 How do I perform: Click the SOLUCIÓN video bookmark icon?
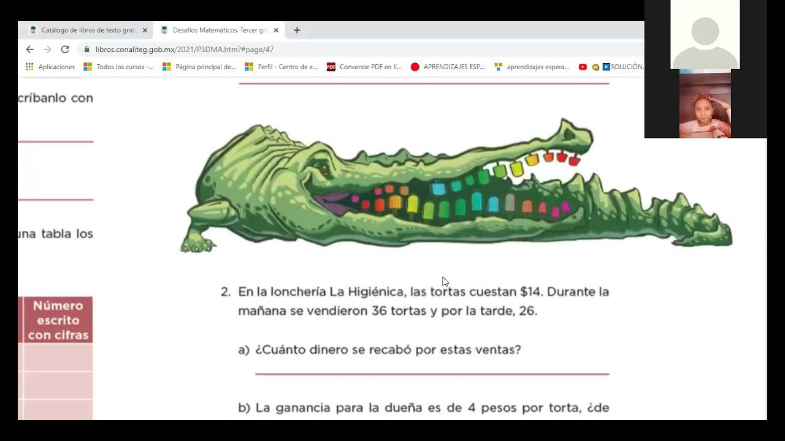coord(606,67)
